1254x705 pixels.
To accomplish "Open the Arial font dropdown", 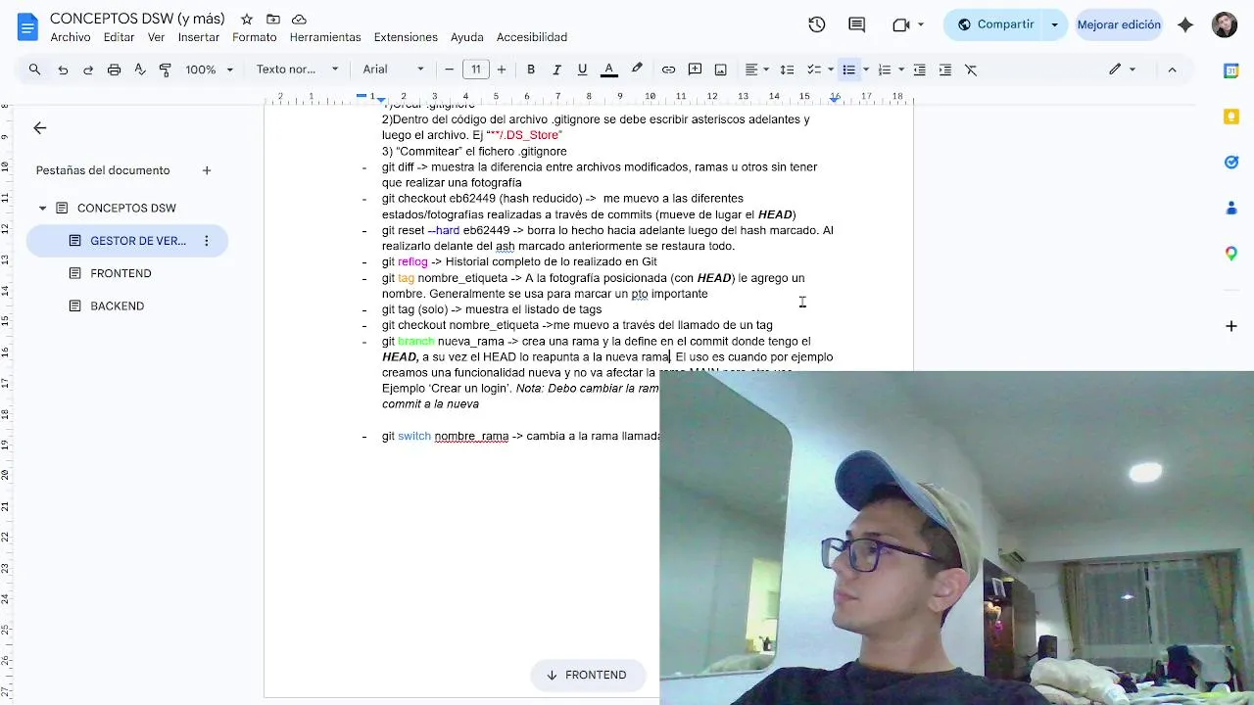I will pyautogui.click(x=394, y=70).
